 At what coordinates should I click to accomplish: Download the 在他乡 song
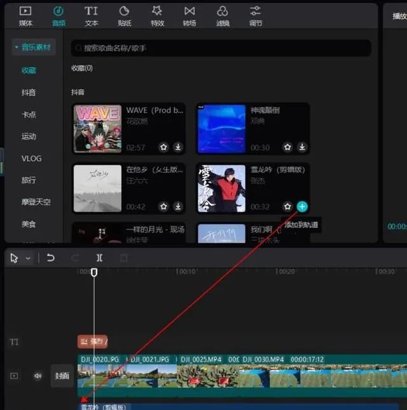click(178, 206)
